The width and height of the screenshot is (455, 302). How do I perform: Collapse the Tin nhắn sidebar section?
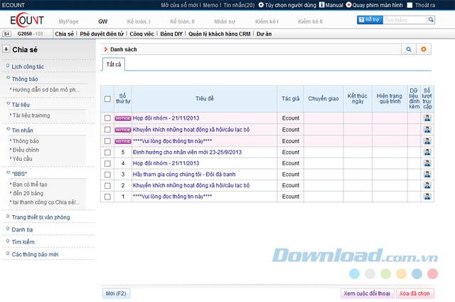[x=7, y=130]
